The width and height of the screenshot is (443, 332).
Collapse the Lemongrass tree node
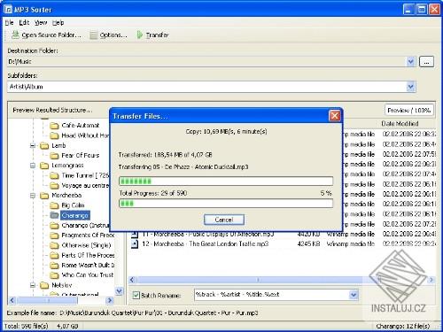point(33,166)
